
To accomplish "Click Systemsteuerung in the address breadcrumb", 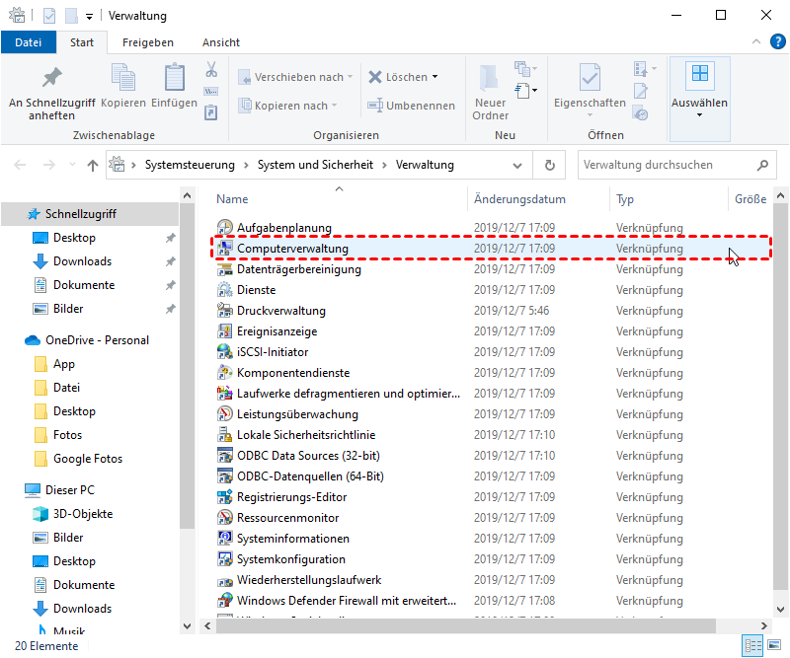I will pyautogui.click(x=190, y=165).
